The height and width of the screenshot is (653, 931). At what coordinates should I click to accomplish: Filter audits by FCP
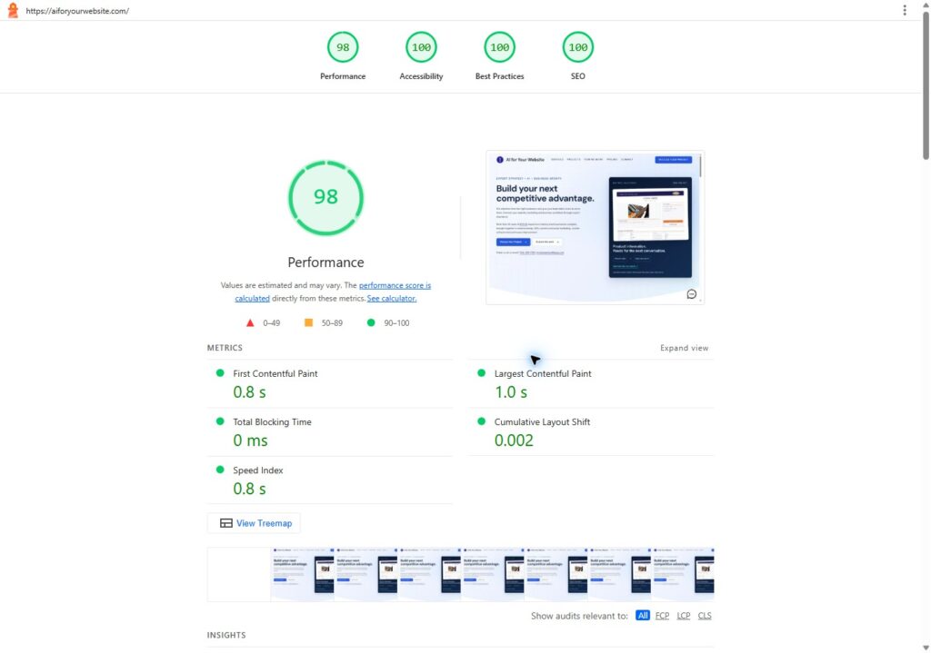[x=662, y=616]
